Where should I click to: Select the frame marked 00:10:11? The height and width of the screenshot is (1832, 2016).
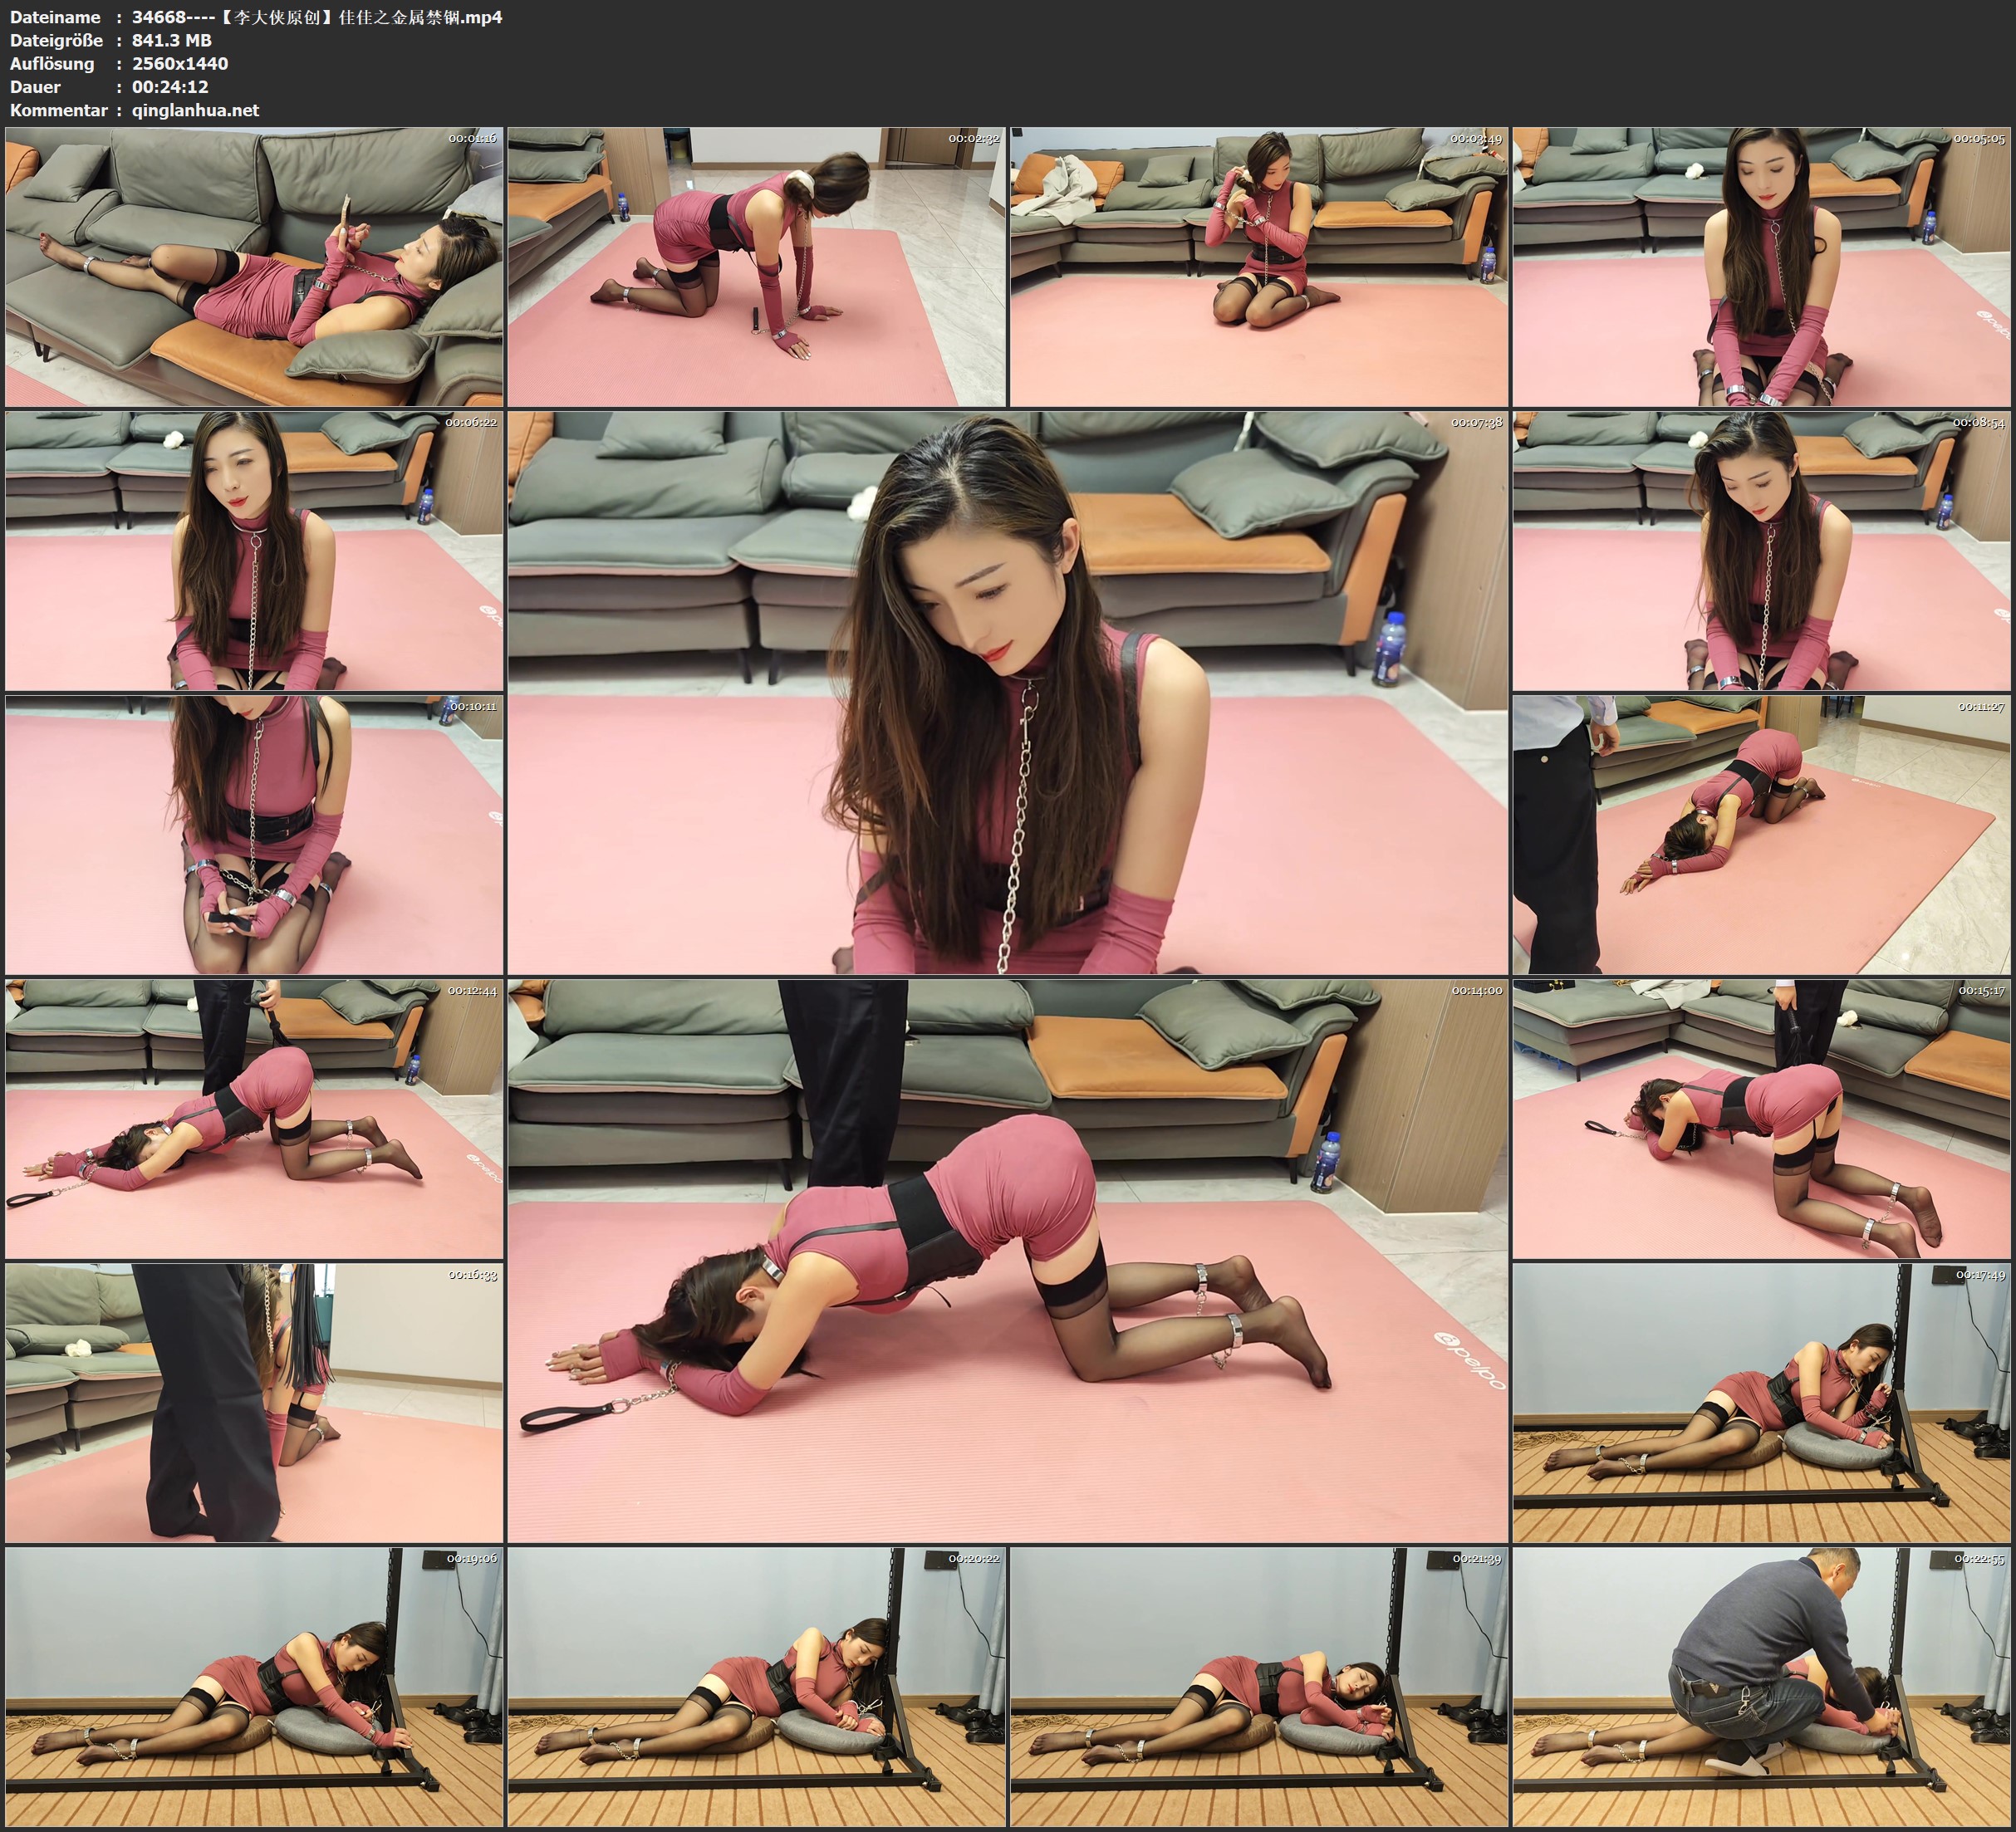pyautogui.click(x=254, y=834)
